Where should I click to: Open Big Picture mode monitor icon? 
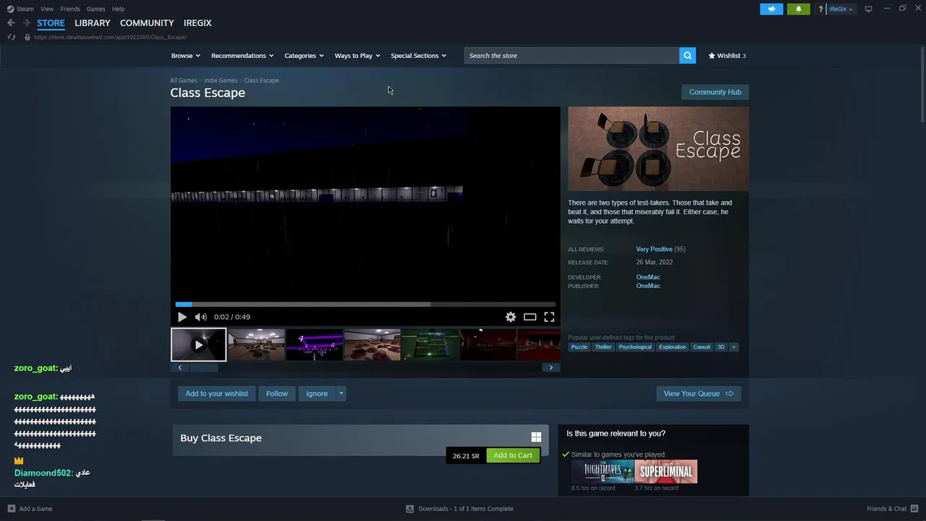click(869, 9)
